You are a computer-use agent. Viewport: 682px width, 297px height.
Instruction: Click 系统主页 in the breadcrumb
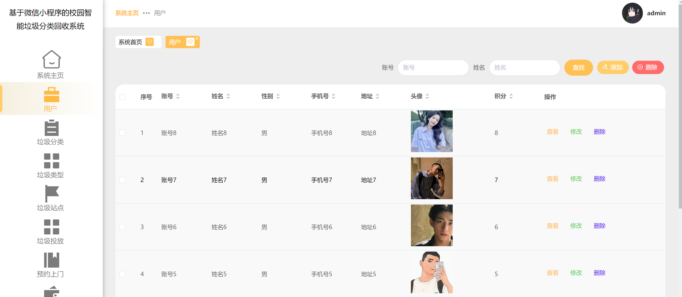pyautogui.click(x=127, y=13)
